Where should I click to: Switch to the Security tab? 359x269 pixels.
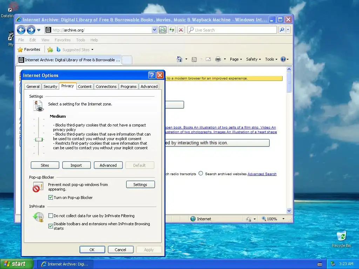click(50, 87)
